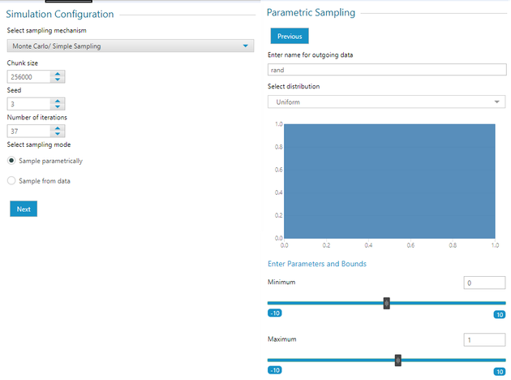This screenshot has width=511, height=380.
Task: Decrease the Chunk size value
Action: [x=58, y=80]
